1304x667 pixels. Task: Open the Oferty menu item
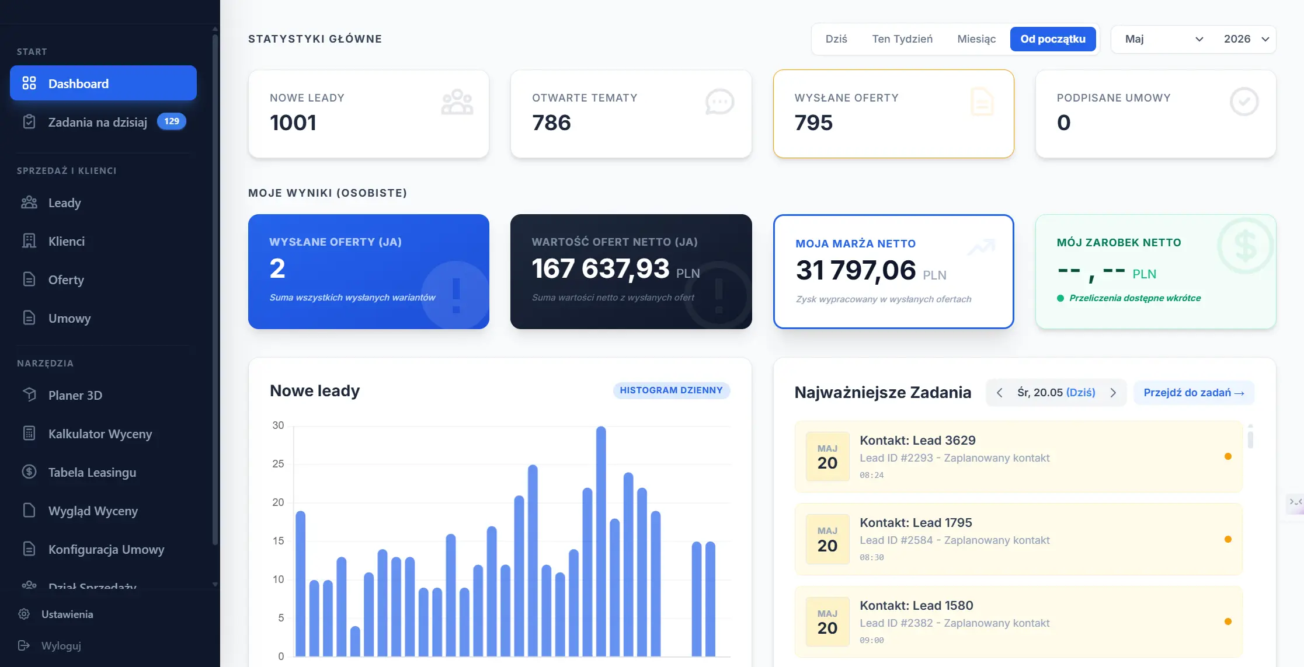(x=103, y=280)
